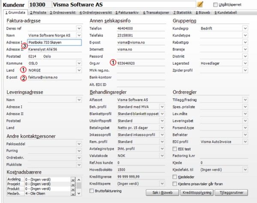Click the Internett field visma.no

[141, 50]
